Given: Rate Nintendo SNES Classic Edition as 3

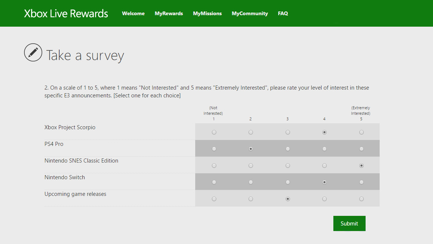Looking at the screenshot, I should (288, 166).
